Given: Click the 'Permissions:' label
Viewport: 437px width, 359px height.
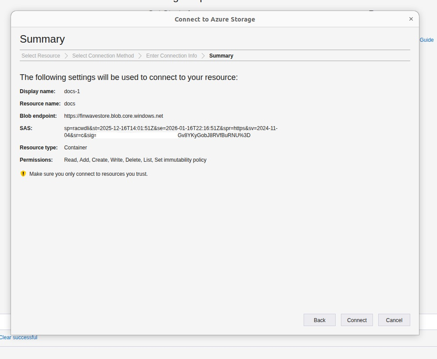Looking at the screenshot, I should [36, 160].
